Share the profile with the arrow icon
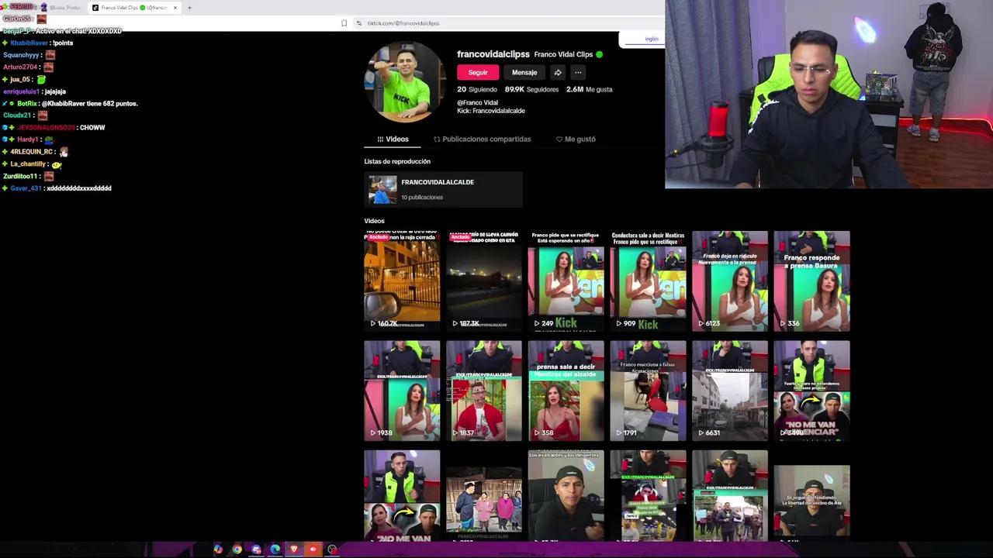This screenshot has height=558, width=993. [x=558, y=72]
